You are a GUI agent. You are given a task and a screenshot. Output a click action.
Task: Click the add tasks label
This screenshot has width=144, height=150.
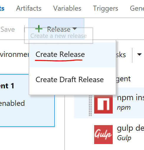[121, 55]
